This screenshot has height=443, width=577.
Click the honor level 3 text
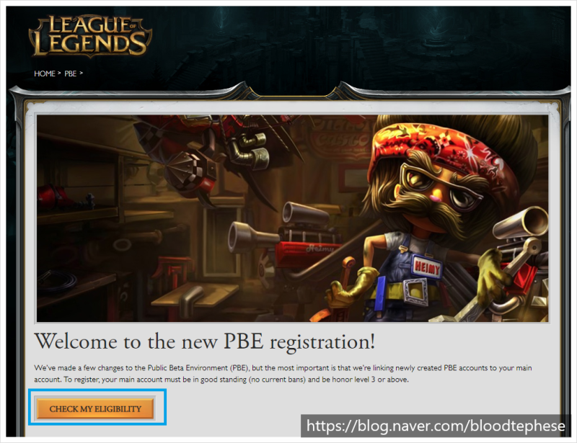(x=353, y=379)
